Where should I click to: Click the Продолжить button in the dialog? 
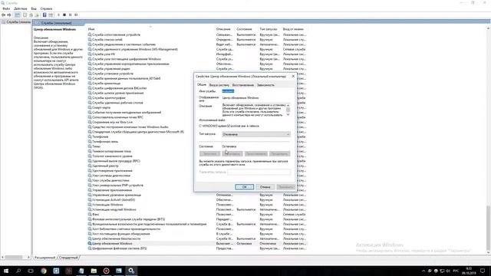(x=279, y=153)
